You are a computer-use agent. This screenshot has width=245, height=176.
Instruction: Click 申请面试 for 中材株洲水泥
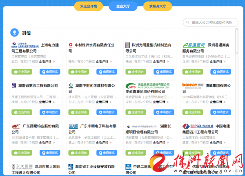click(107, 72)
